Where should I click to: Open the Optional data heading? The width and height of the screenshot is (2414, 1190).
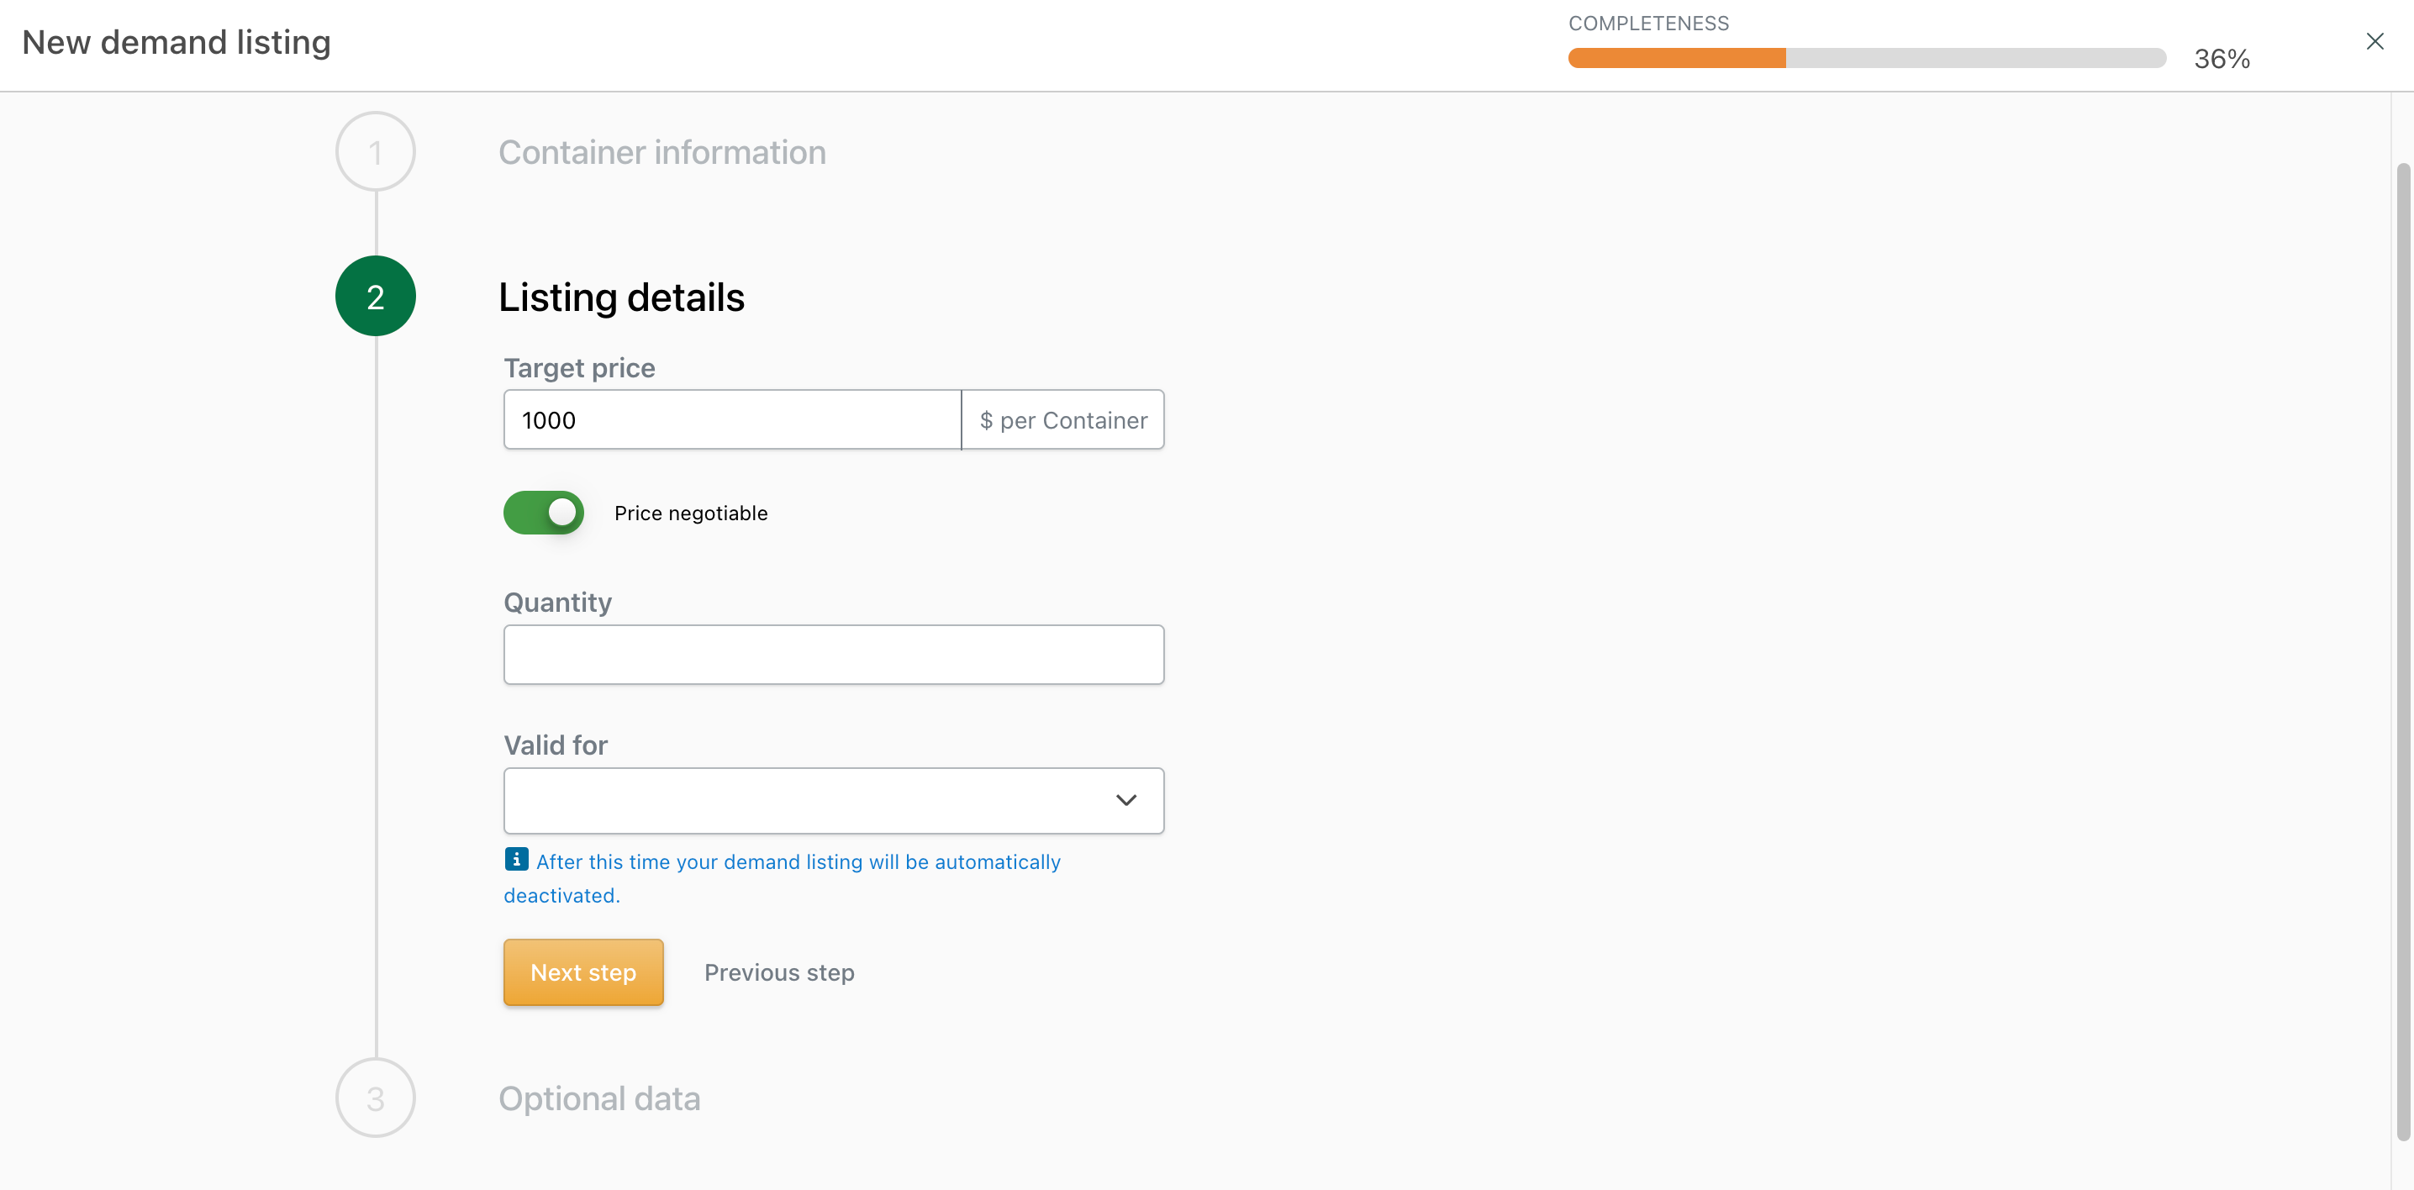[600, 1098]
